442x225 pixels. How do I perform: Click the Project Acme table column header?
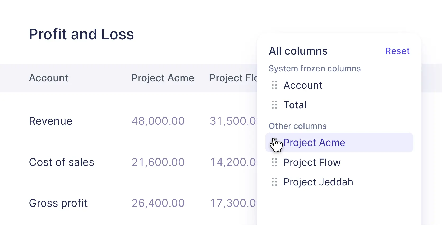click(163, 78)
